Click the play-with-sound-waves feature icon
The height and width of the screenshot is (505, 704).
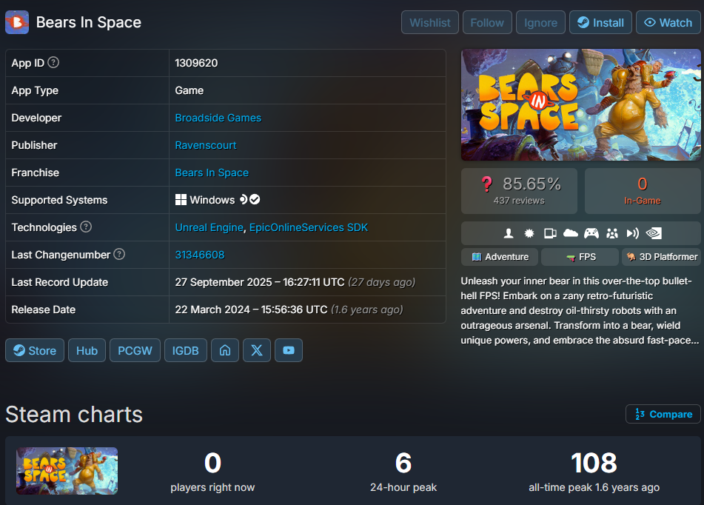tap(633, 233)
